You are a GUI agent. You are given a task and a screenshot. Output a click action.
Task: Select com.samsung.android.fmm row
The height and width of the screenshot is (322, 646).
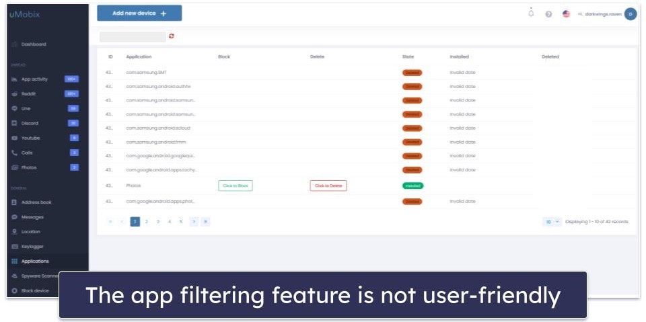point(366,142)
